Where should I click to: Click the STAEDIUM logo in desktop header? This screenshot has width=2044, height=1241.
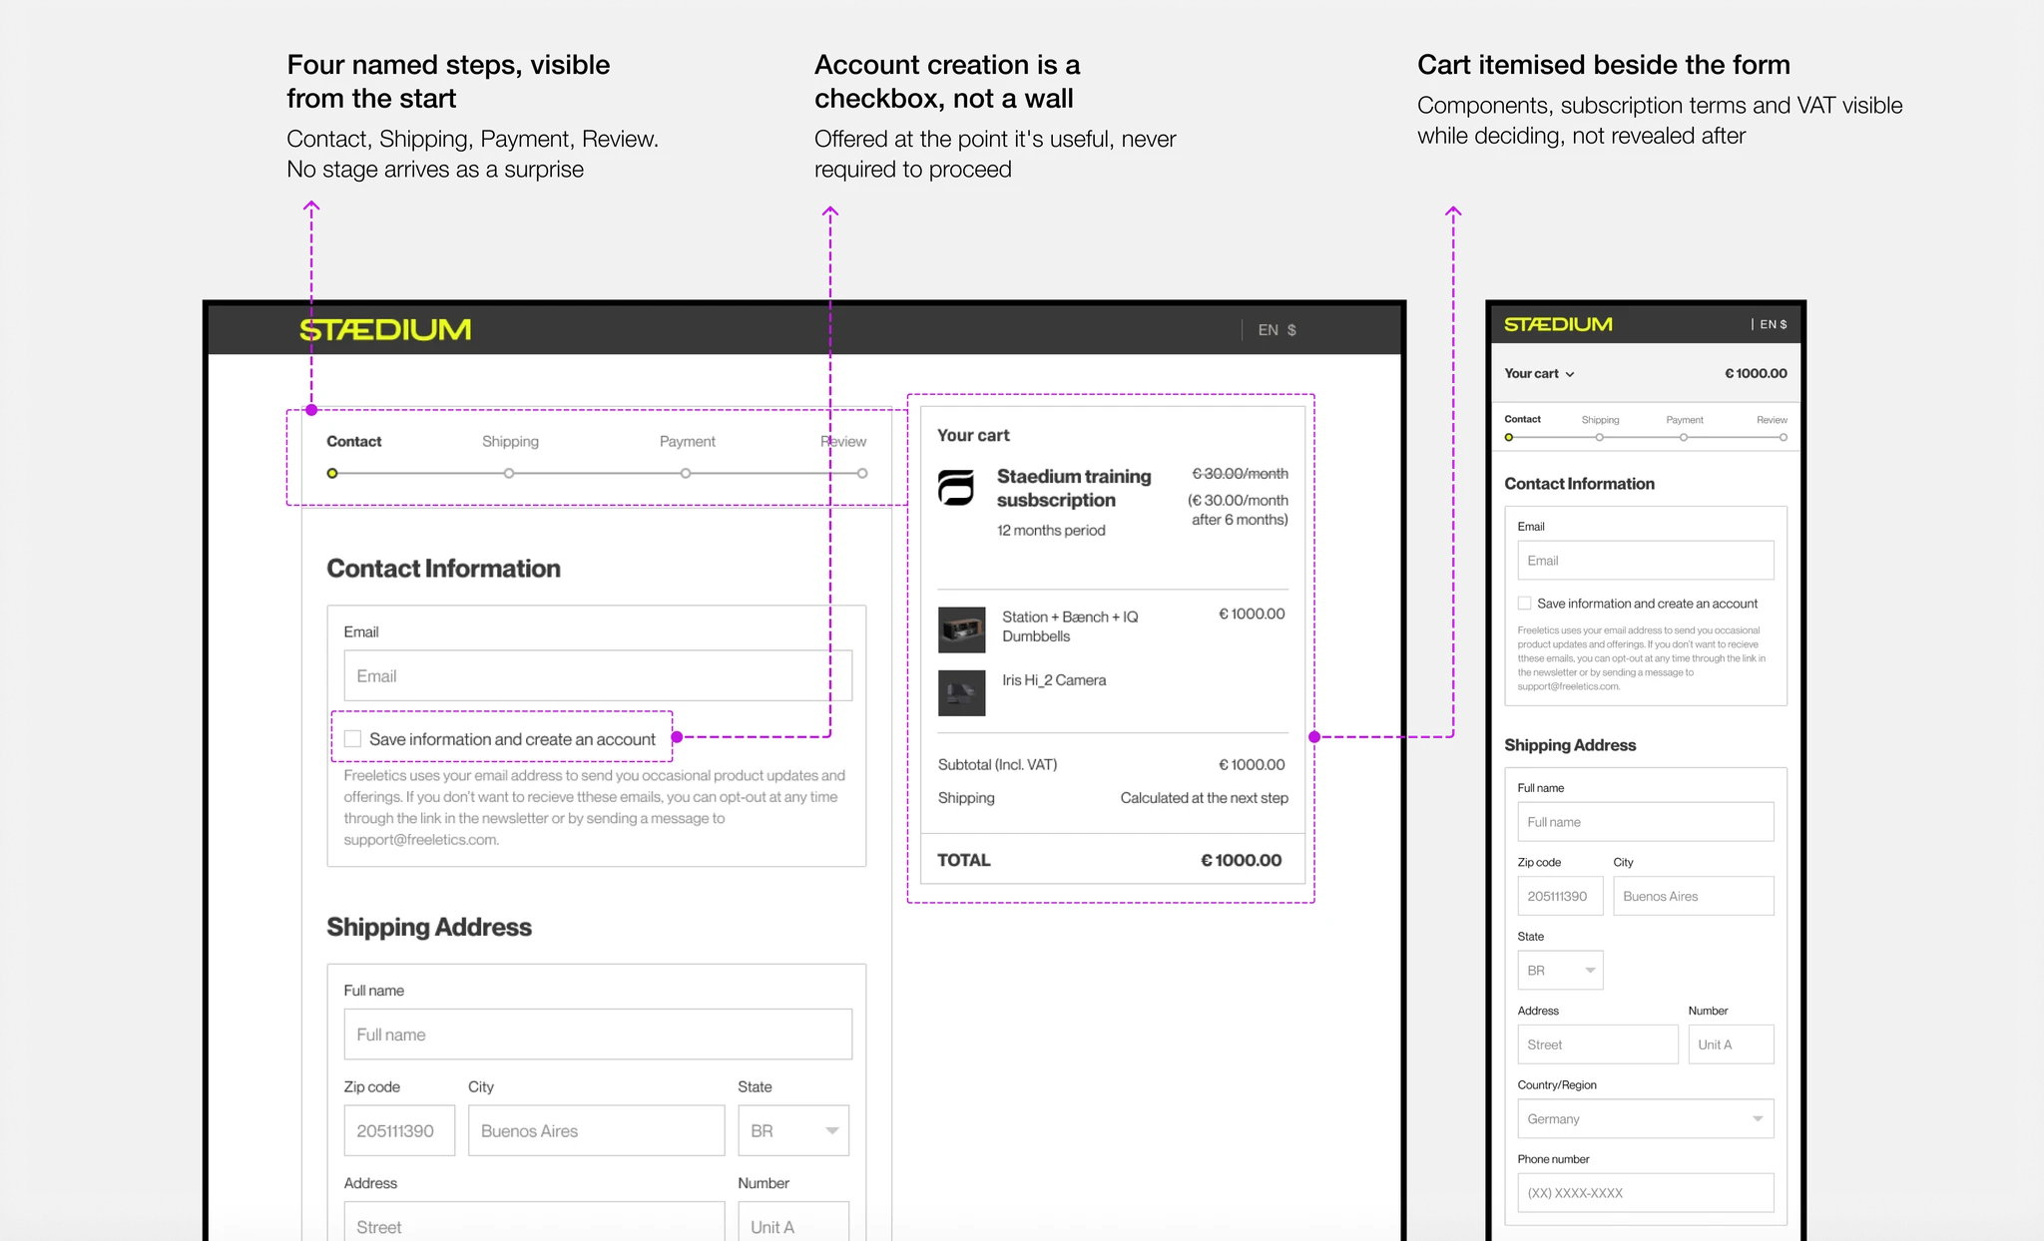coord(385,330)
